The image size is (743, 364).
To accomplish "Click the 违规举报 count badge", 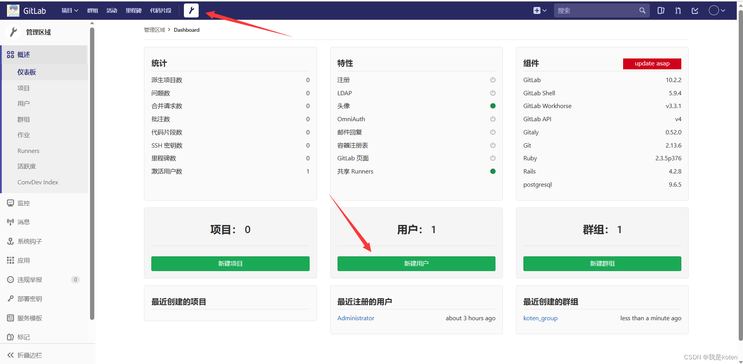I will 75,280.
